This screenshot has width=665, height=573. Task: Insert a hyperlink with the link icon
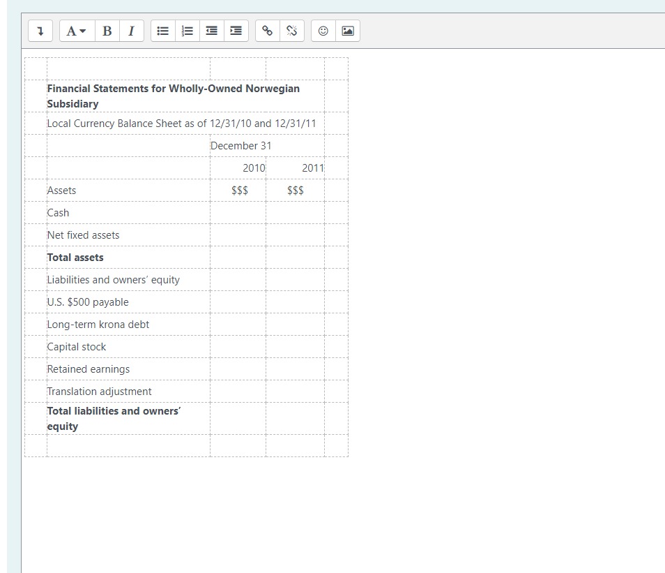click(267, 31)
